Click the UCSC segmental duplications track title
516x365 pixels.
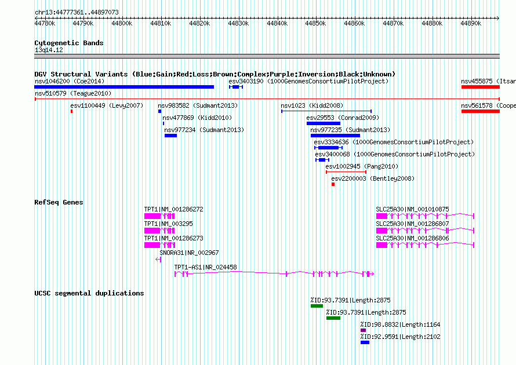click(89, 293)
